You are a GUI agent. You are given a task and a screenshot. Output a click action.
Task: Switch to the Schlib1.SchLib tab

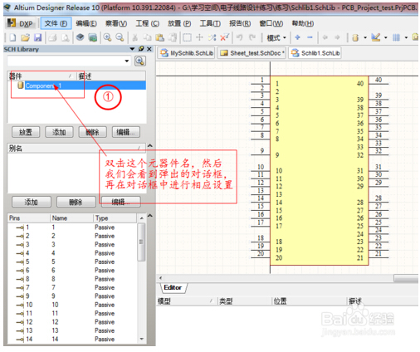pyautogui.click(x=315, y=53)
